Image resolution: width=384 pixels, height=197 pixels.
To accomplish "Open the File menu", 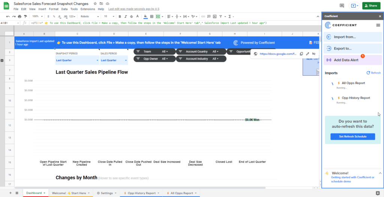I will pos(16,9).
